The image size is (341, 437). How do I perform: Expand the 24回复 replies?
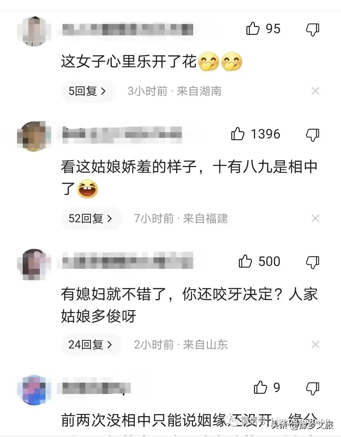coord(91,344)
